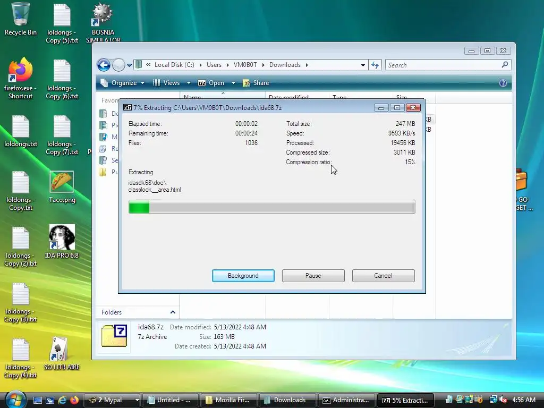Open the Mypal taskbar group
Viewport: 544px width, 408px height.
[x=112, y=400]
